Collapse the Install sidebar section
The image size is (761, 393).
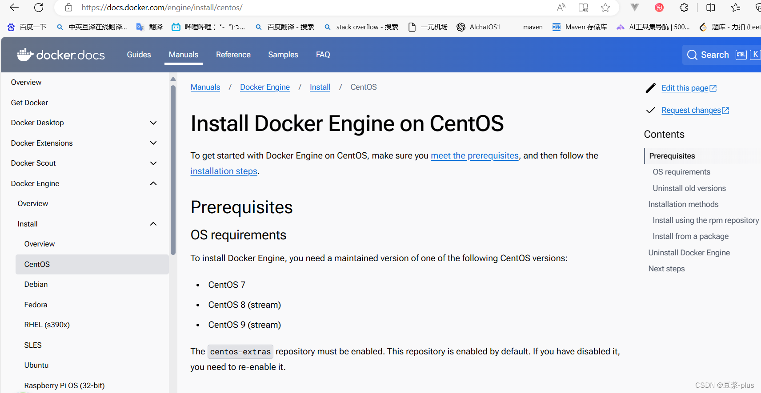point(153,224)
